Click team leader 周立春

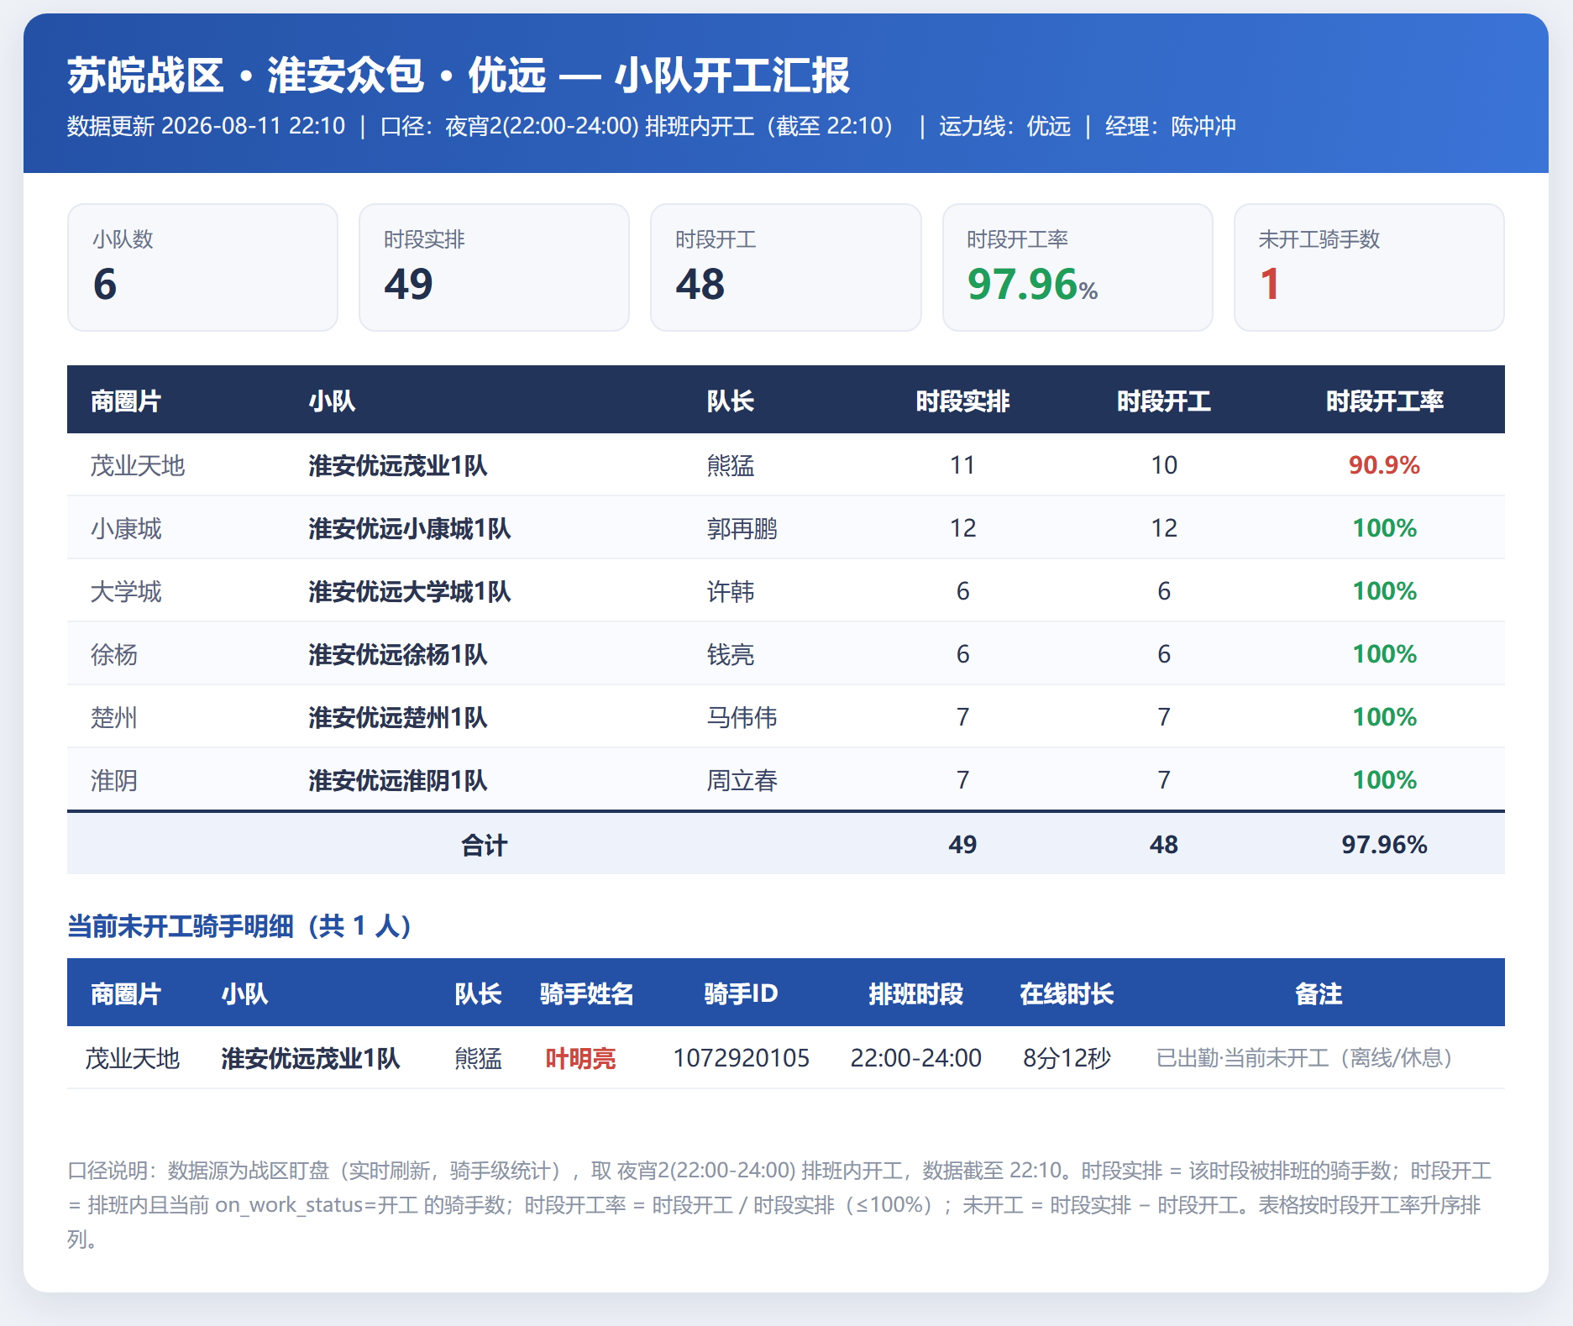tap(742, 779)
